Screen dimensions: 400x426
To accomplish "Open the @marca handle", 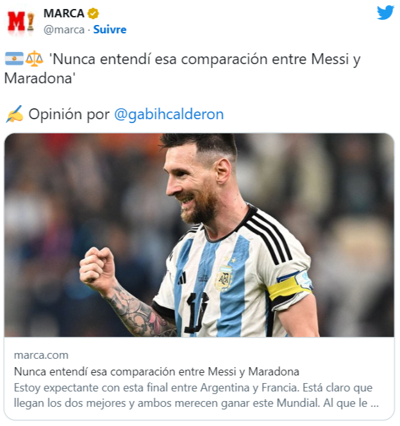I will pyautogui.click(x=64, y=29).
